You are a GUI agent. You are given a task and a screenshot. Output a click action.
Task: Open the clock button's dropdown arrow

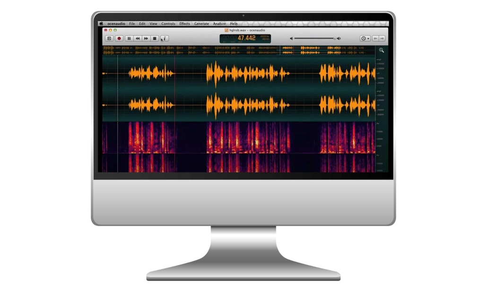368,38
